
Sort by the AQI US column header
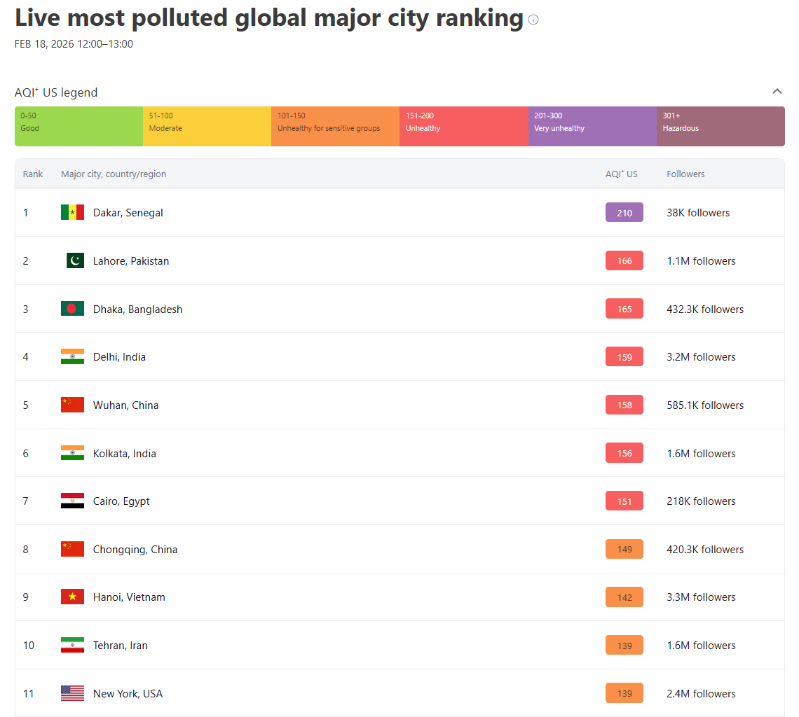click(x=622, y=174)
